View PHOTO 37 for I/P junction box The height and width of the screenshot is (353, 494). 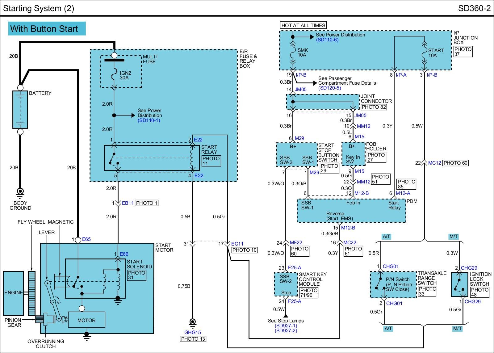[x=463, y=52]
